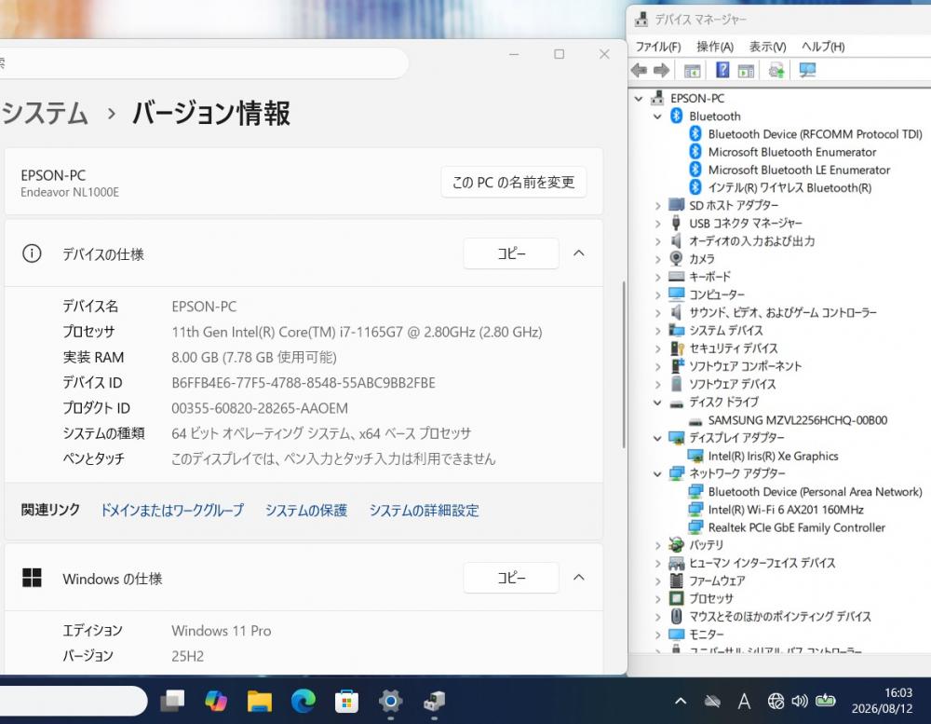Collapse ディスプレイ アダプター category

(x=657, y=438)
